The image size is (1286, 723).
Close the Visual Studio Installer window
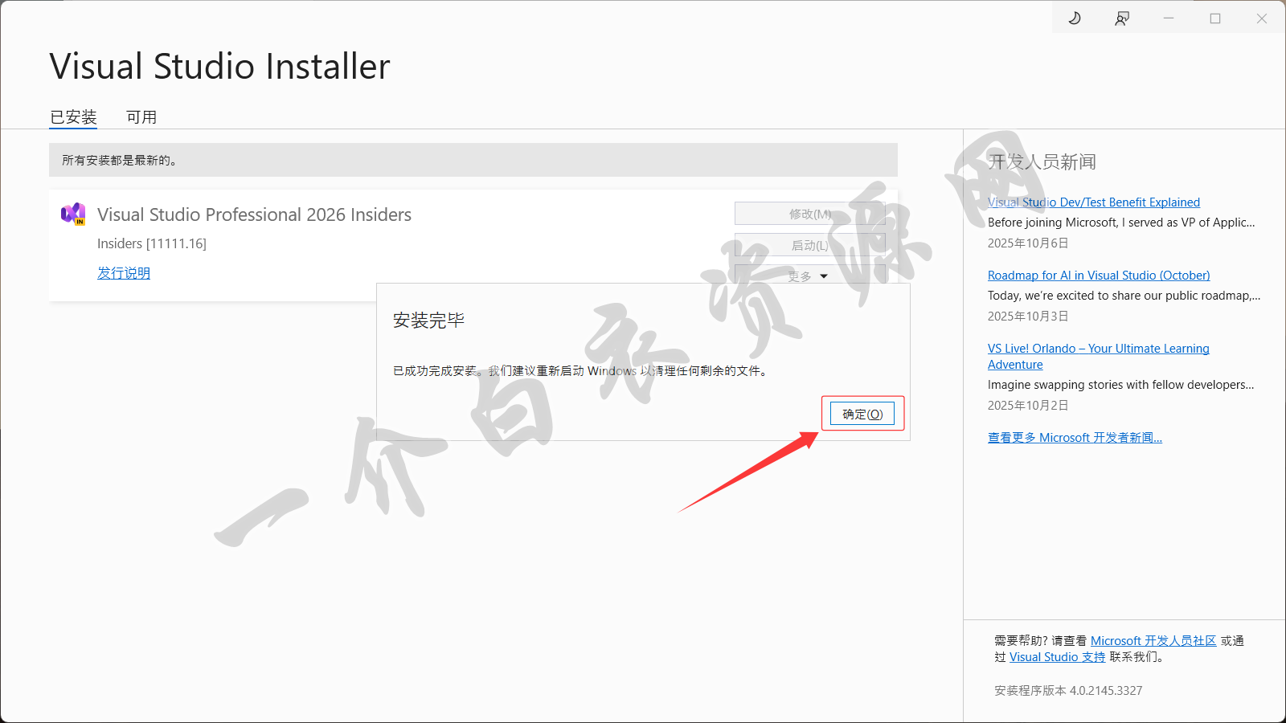pos(1262,18)
